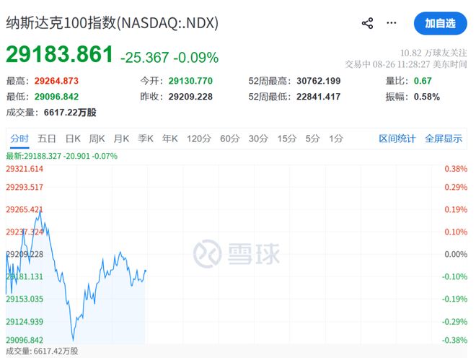Switch to the 5分 interval
Image resolution: width=476 pixels, height=358 pixels.
tap(313, 139)
